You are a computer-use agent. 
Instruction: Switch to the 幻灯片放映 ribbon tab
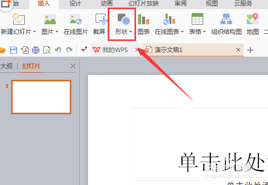point(144,4)
